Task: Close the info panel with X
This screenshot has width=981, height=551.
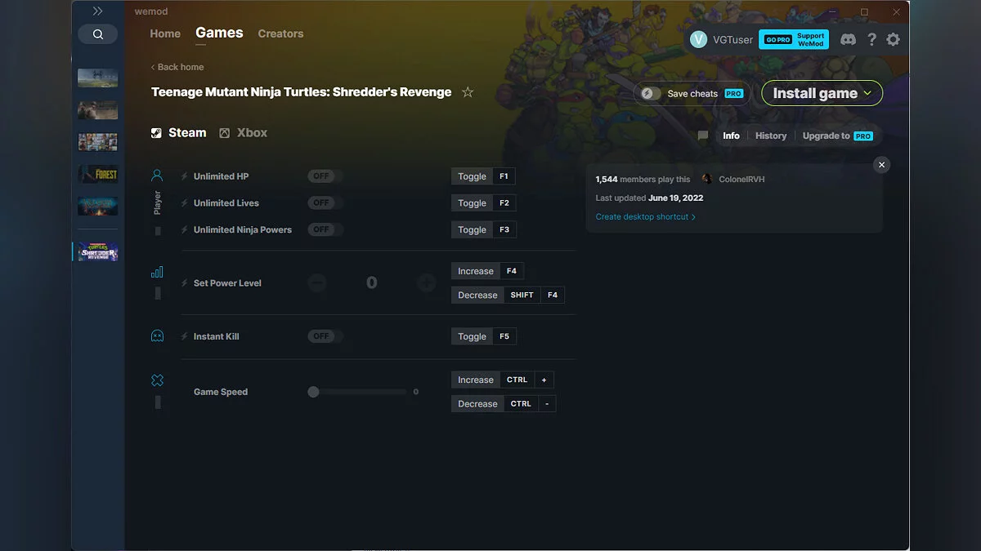Action: click(881, 165)
